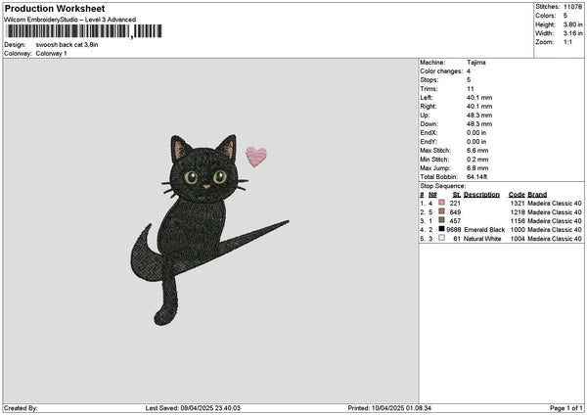Click stitch count 457 in row 3
The image size is (587, 415).
pos(455,221)
